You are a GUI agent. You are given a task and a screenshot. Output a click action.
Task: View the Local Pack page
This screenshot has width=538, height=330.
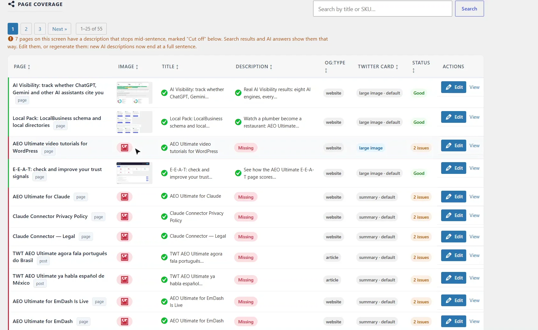click(x=474, y=117)
